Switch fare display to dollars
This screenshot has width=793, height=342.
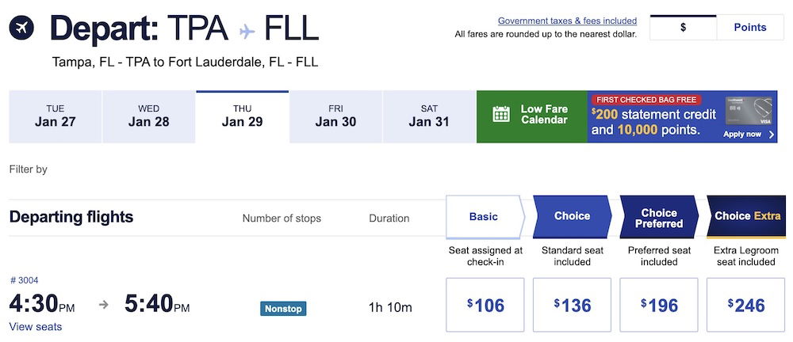click(683, 28)
